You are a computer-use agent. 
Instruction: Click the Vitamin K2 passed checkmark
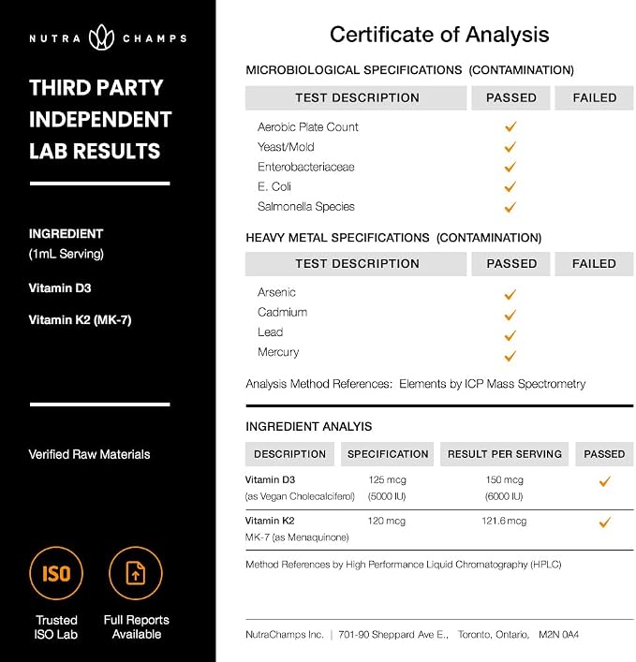[605, 522]
